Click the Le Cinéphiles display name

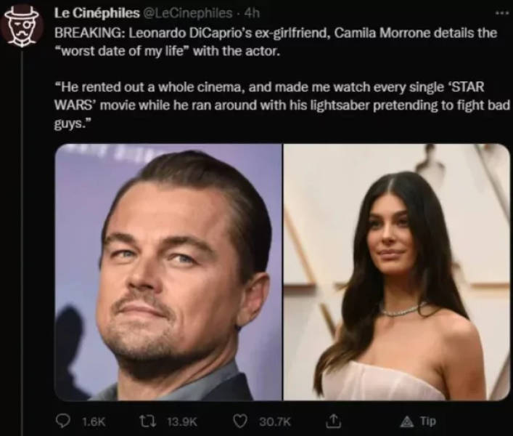point(97,13)
